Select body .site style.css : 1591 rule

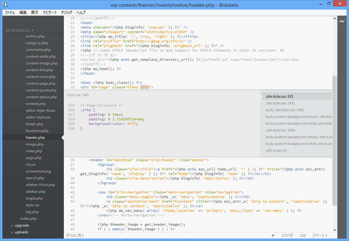285,110
